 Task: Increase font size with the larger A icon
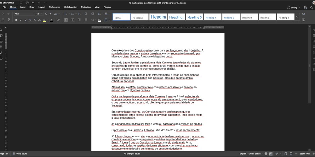[46, 14]
